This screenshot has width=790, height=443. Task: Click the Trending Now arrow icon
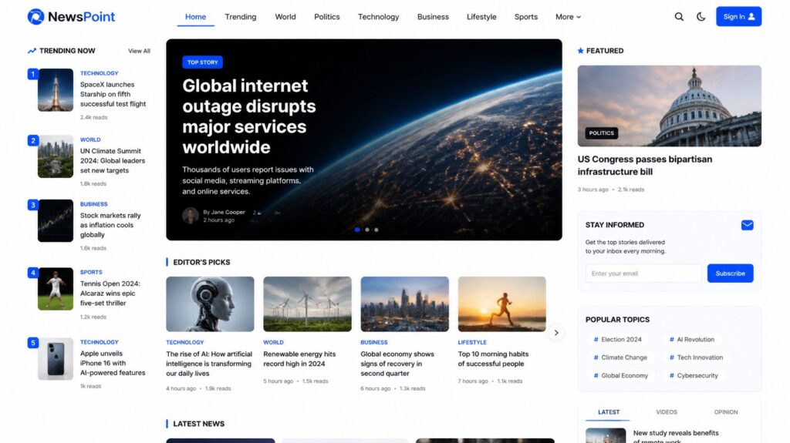pos(32,51)
